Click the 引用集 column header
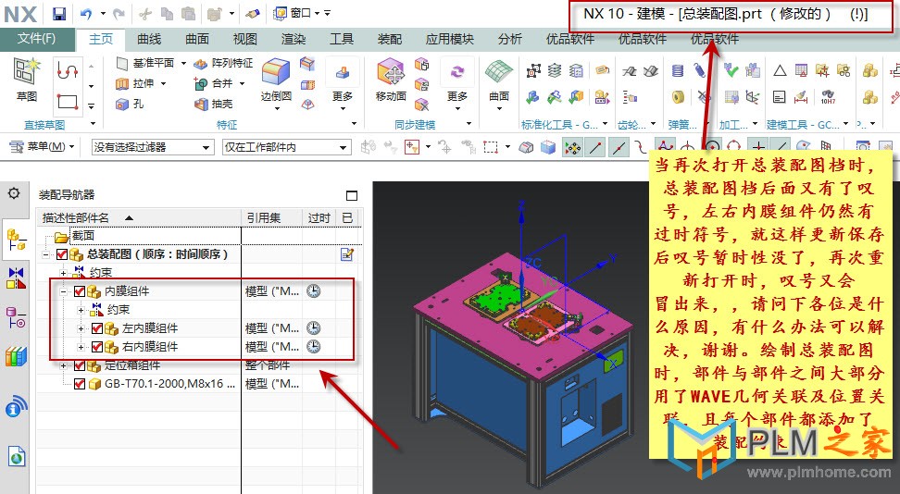This screenshot has width=900, height=494. coord(272,217)
